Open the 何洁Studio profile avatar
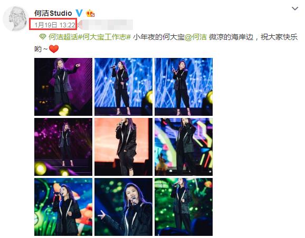Image resolution: width=305 pixels, height=238 pixels. pyautogui.click(x=15, y=19)
